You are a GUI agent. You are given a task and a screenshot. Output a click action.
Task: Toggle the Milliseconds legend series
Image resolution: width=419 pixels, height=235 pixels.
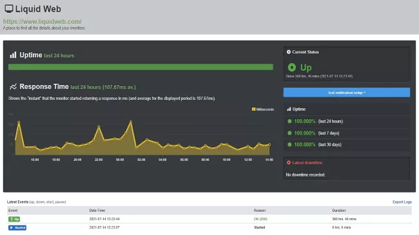coord(262,109)
